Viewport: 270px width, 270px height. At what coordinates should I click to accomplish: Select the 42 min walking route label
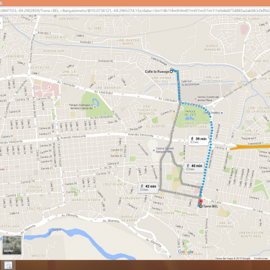coord(148,188)
